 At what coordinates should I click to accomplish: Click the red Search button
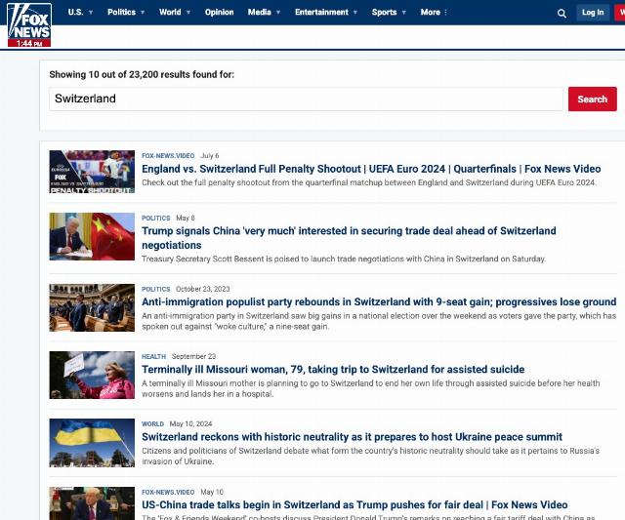point(593,99)
